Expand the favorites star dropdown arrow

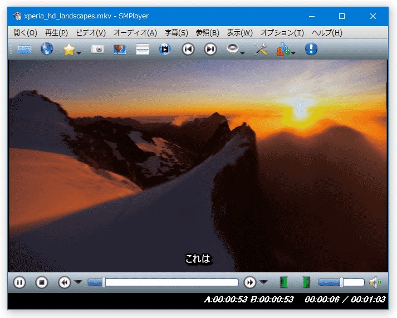pos(79,53)
